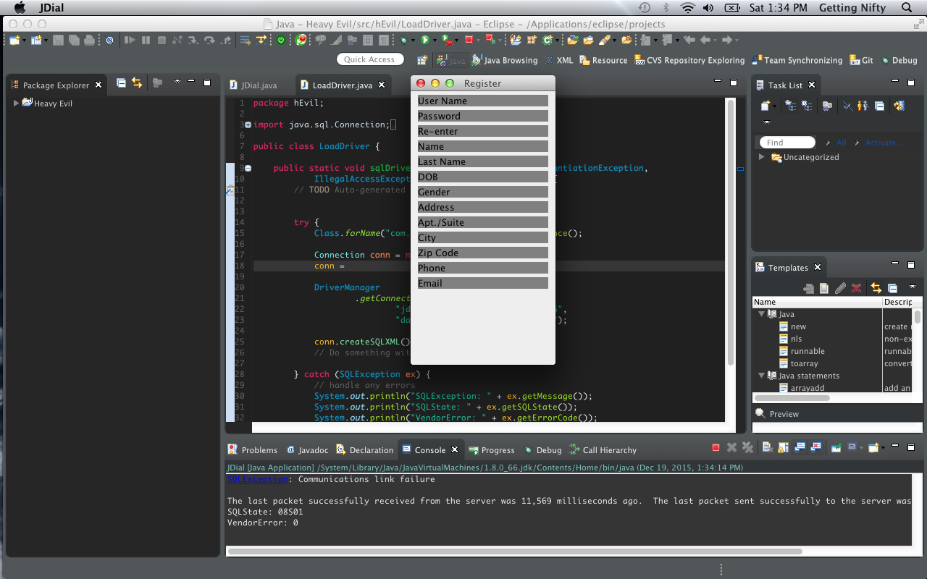This screenshot has width=927, height=579.
Task: Open the Javadoc tab
Action: click(309, 449)
